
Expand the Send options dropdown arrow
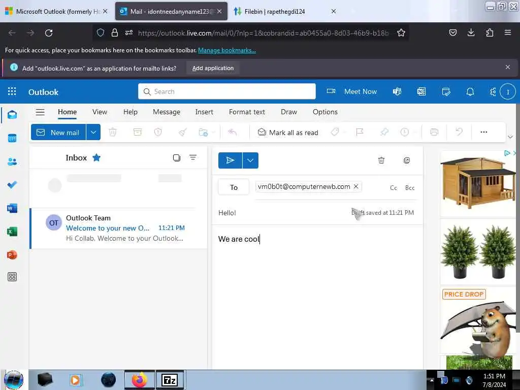pyautogui.click(x=250, y=160)
